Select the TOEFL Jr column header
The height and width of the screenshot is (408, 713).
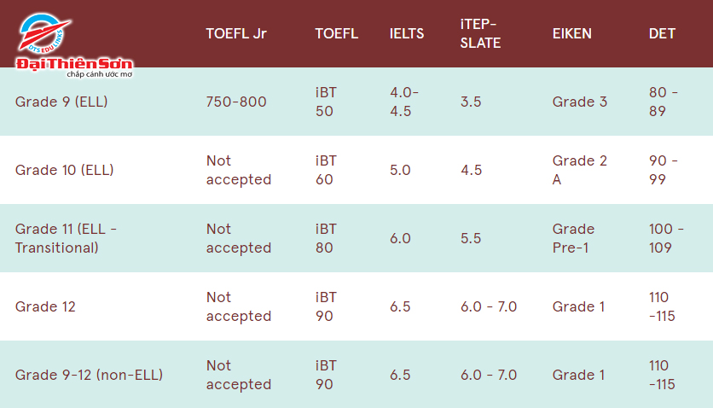coord(236,34)
